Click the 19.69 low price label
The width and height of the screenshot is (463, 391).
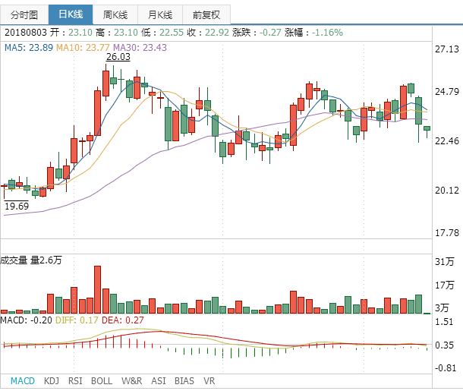(17, 207)
